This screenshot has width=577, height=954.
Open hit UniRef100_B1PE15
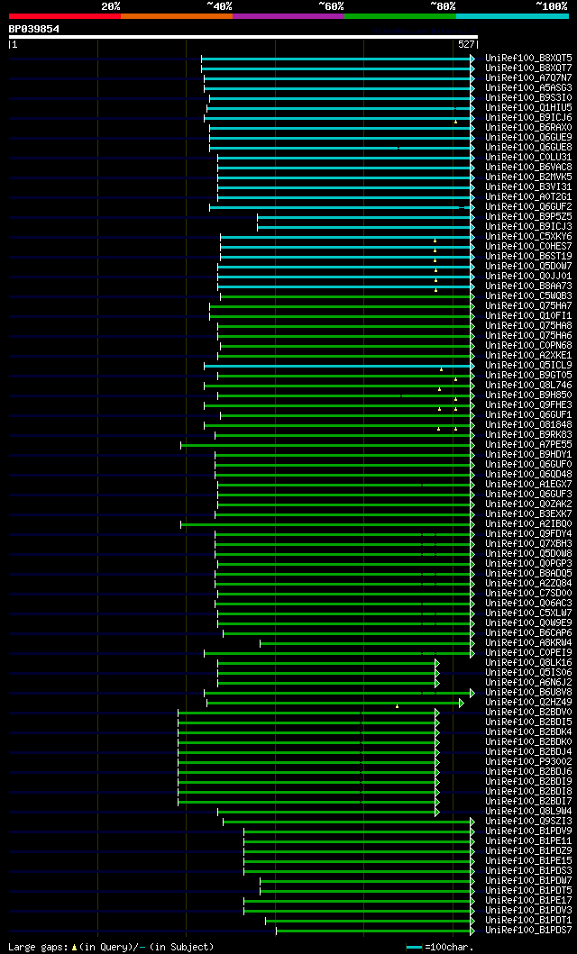(x=528, y=863)
